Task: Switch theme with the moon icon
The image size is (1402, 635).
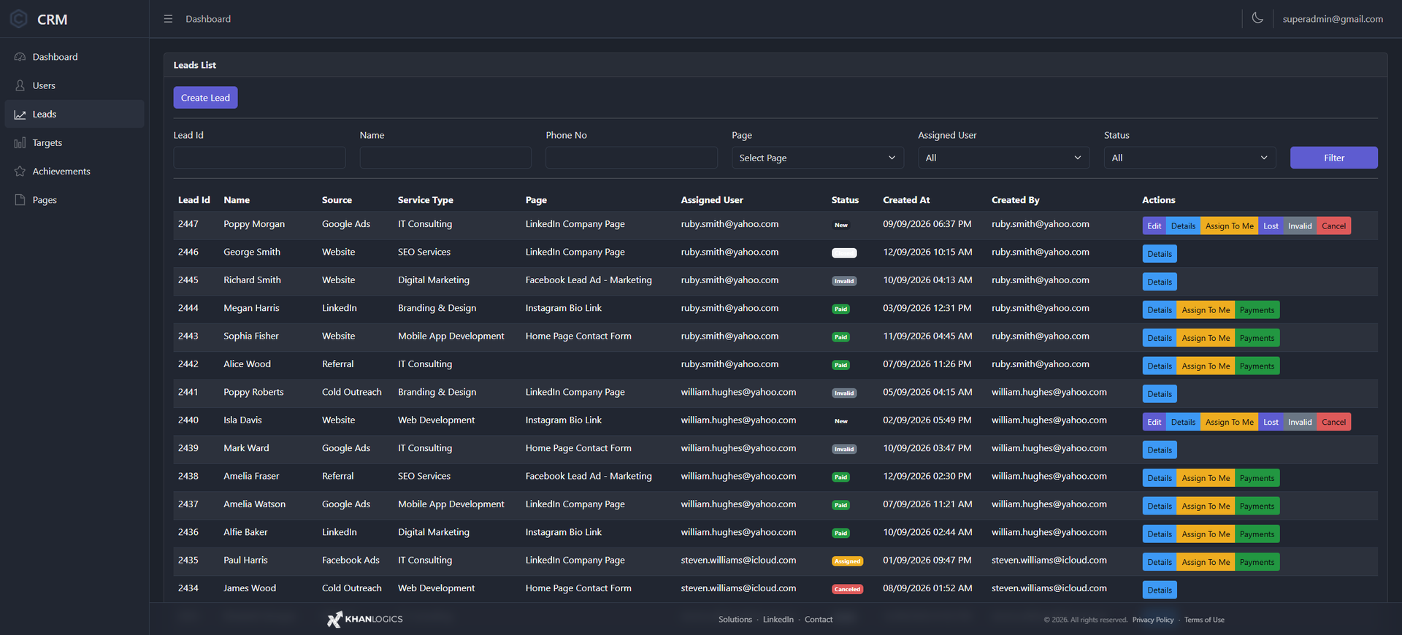Action: [x=1257, y=18]
